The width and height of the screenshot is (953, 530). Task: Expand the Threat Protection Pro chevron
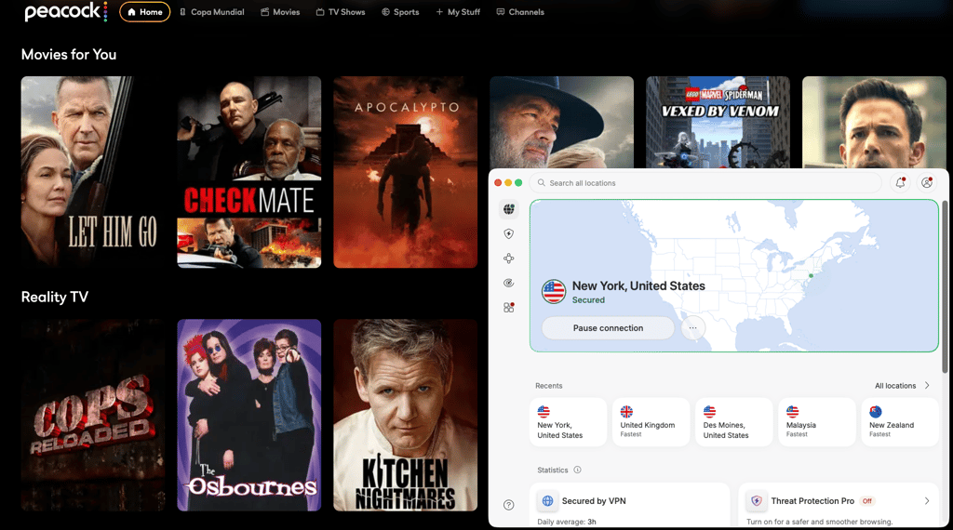coord(927,501)
